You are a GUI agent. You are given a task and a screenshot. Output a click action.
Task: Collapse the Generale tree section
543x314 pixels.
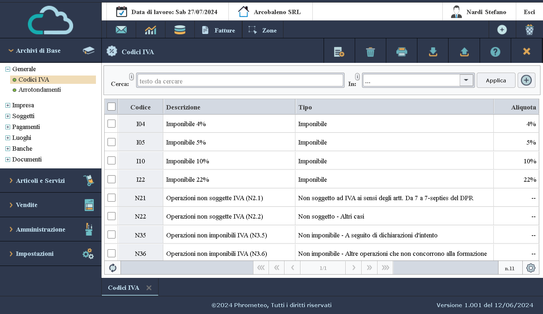pyautogui.click(x=7, y=69)
